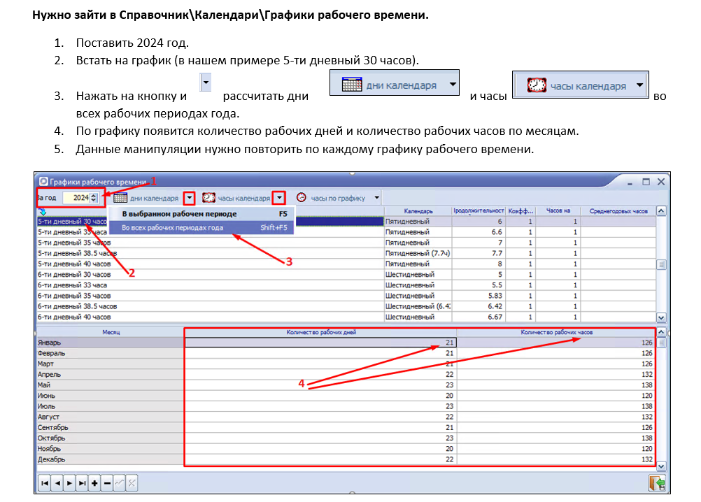Click 'Количество рабочих дней' column header
The width and height of the screenshot is (701, 502).
(x=320, y=332)
